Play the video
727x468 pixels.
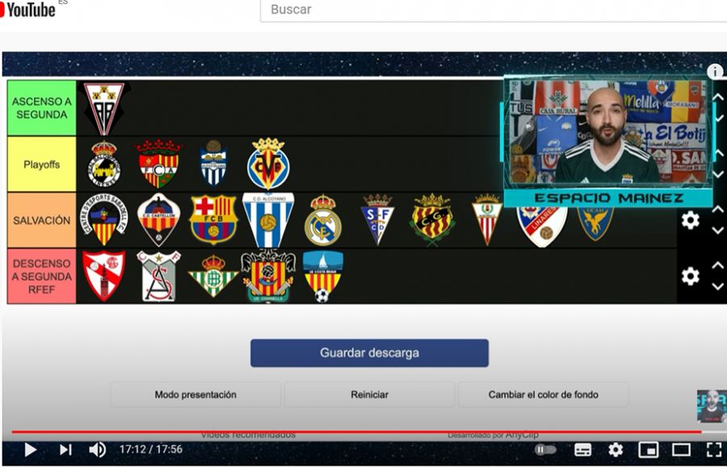tap(30, 449)
